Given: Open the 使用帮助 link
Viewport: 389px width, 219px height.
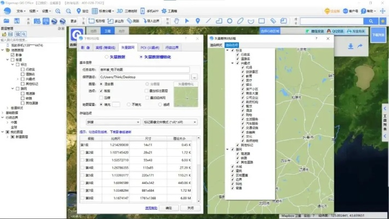Looking at the screenshot, I should click(x=151, y=208).
